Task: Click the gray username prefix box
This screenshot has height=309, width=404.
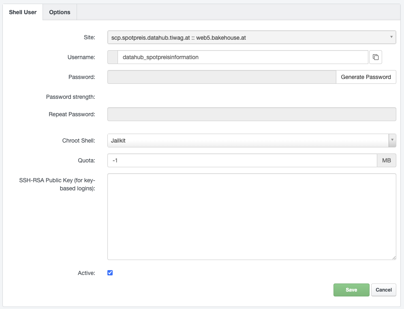Action: [x=113, y=58]
